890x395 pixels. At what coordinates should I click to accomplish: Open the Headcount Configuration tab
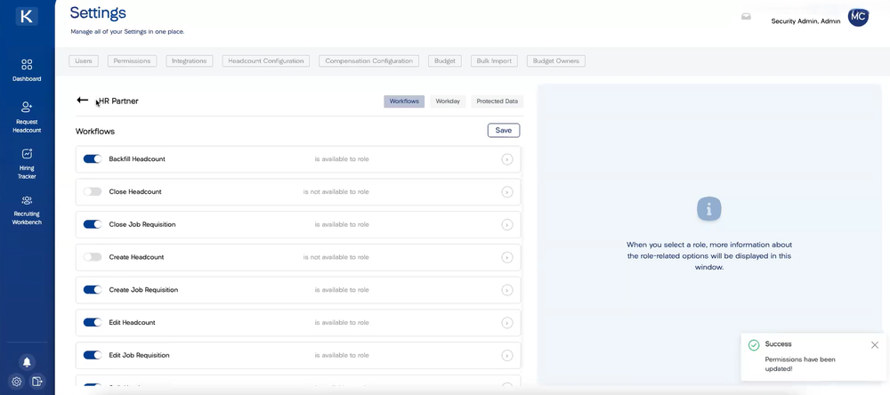pyautogui.click(x=266, y=60)
